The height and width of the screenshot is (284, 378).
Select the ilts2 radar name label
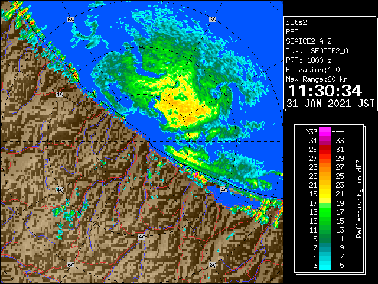pos(296,22)
